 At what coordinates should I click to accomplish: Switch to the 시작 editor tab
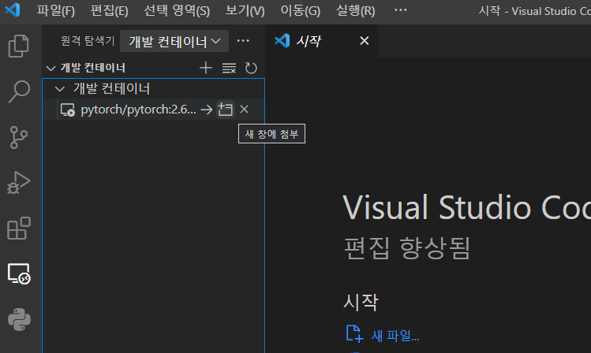point(321,41)
